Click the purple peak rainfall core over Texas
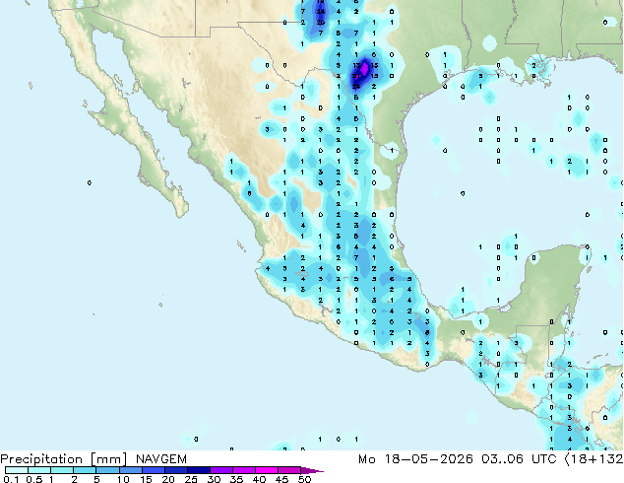This screenshot has width=624, height=483. (x=364, y=69)
